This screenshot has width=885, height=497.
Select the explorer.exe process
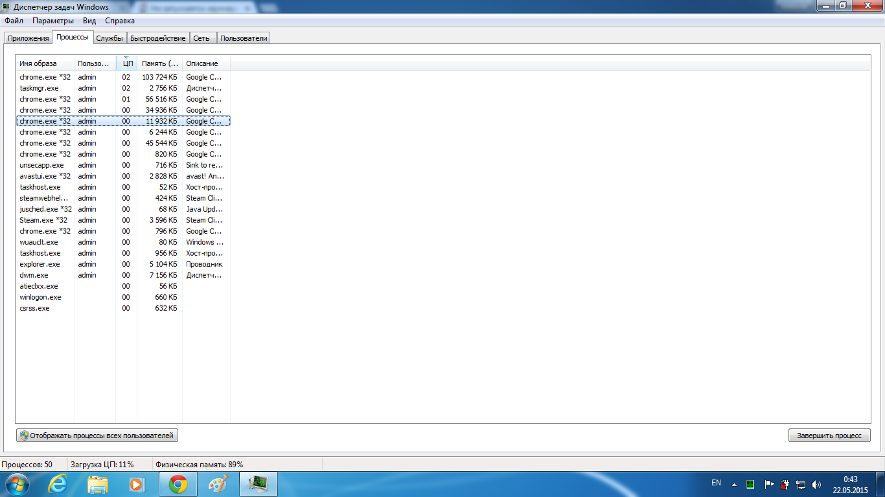123,264
